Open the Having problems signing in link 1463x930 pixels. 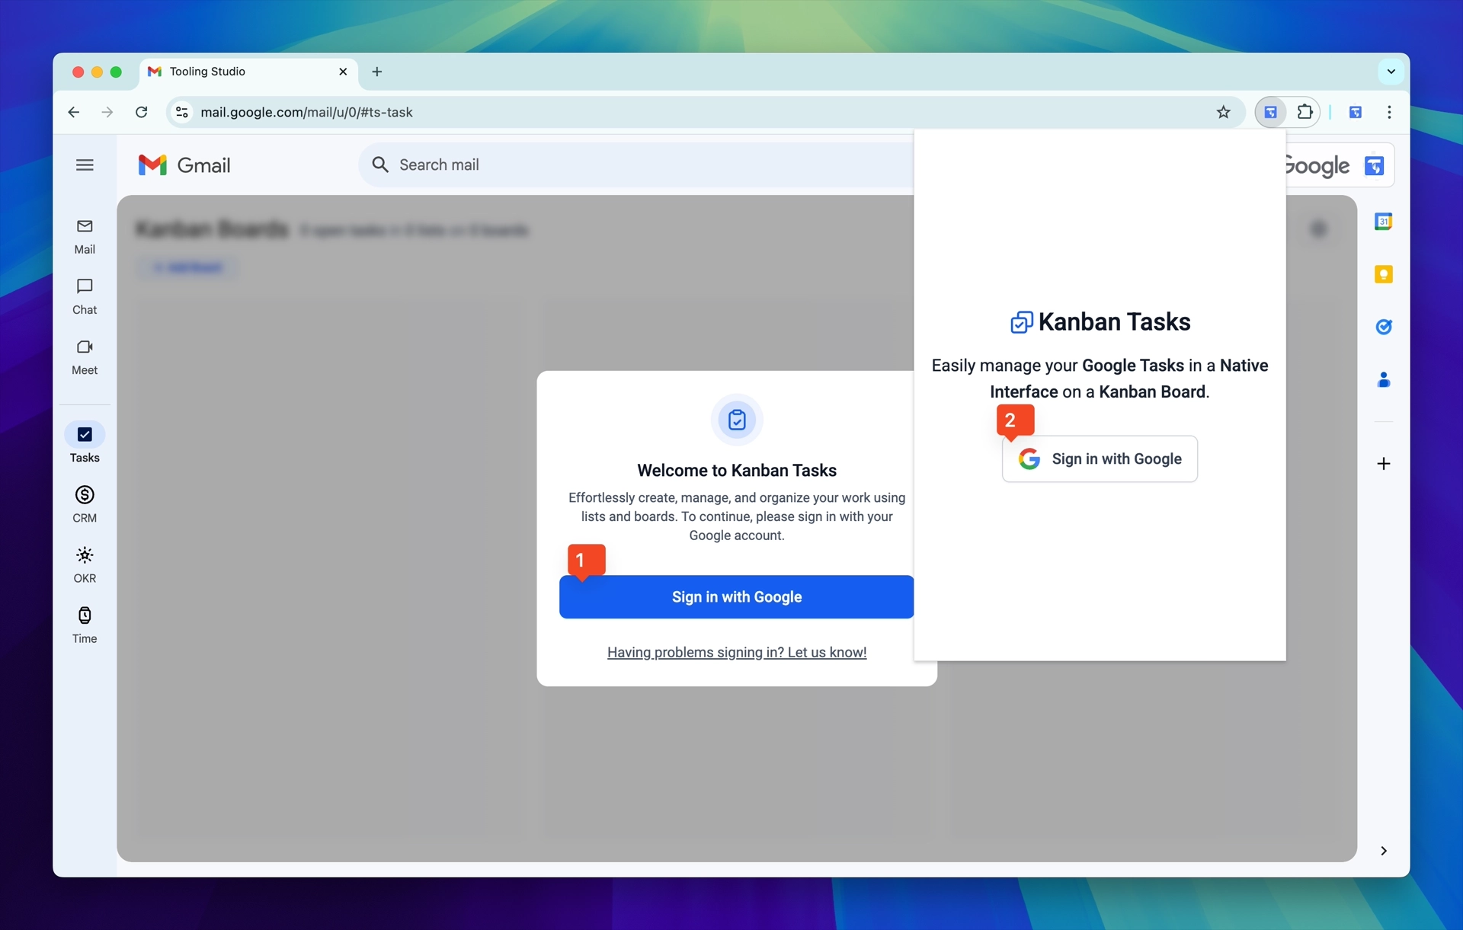[x=736, y=652]
